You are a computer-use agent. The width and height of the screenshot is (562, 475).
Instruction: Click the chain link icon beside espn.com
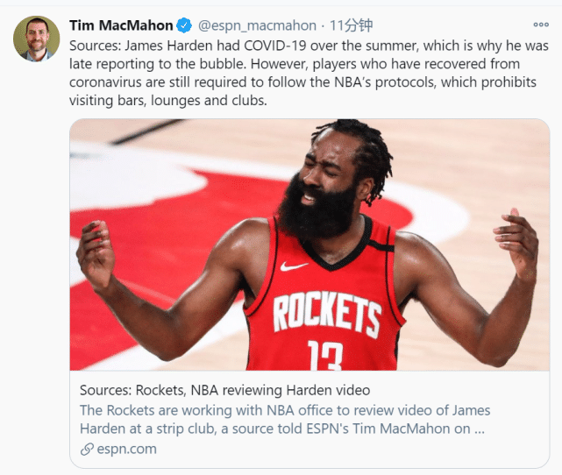87,449
